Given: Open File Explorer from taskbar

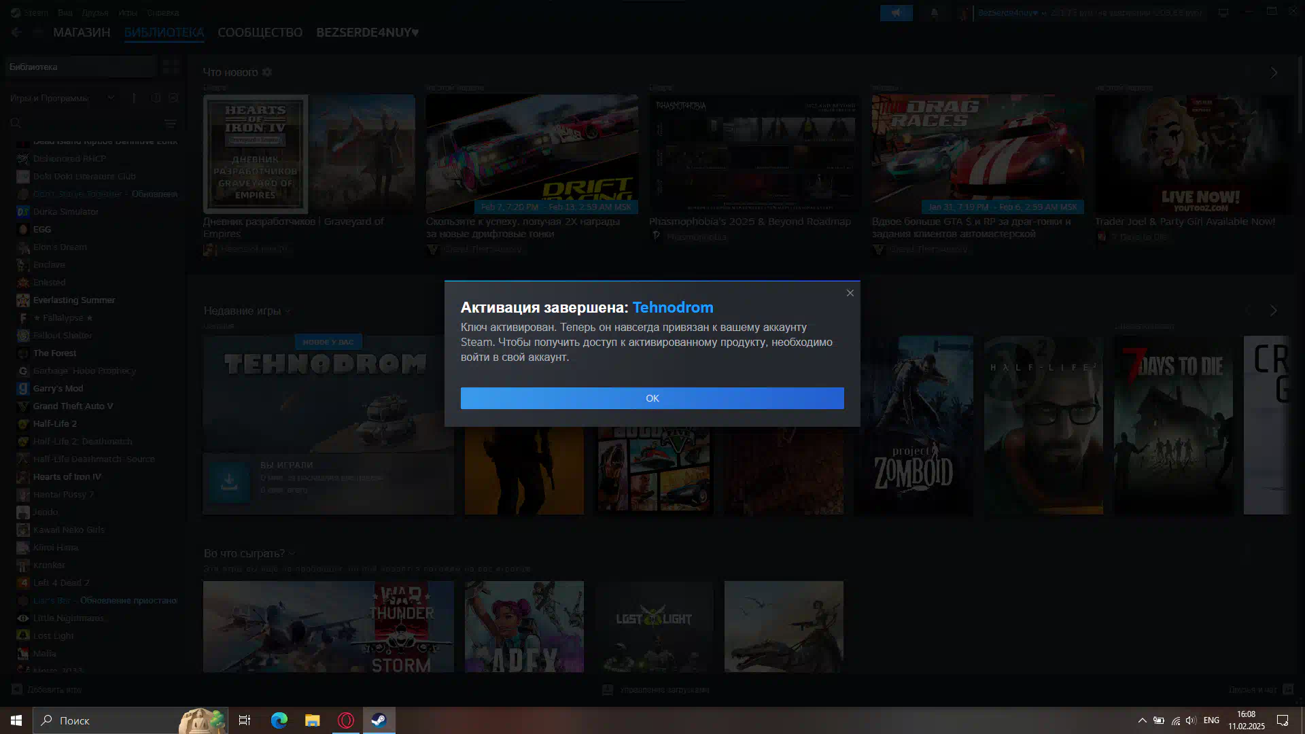Looking at the screenshot, I should pos(313,720).
